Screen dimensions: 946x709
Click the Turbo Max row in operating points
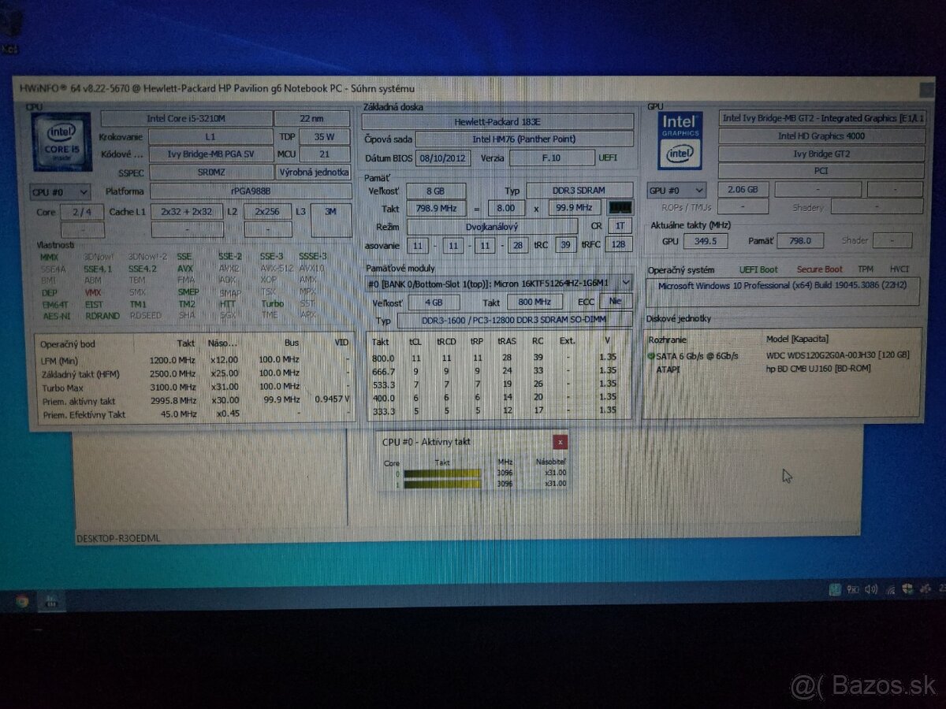194,387
